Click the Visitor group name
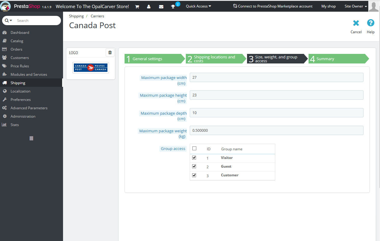This screenshot has width=380, height=241. [x=227, y=157]
